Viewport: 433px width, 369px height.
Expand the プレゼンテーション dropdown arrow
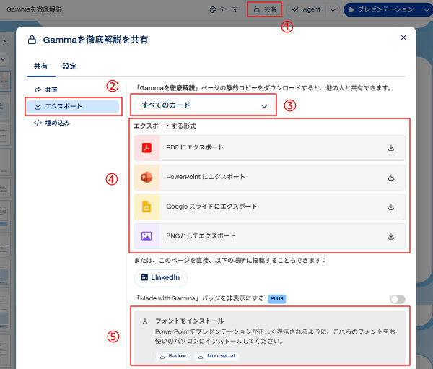tap(427, 10)
